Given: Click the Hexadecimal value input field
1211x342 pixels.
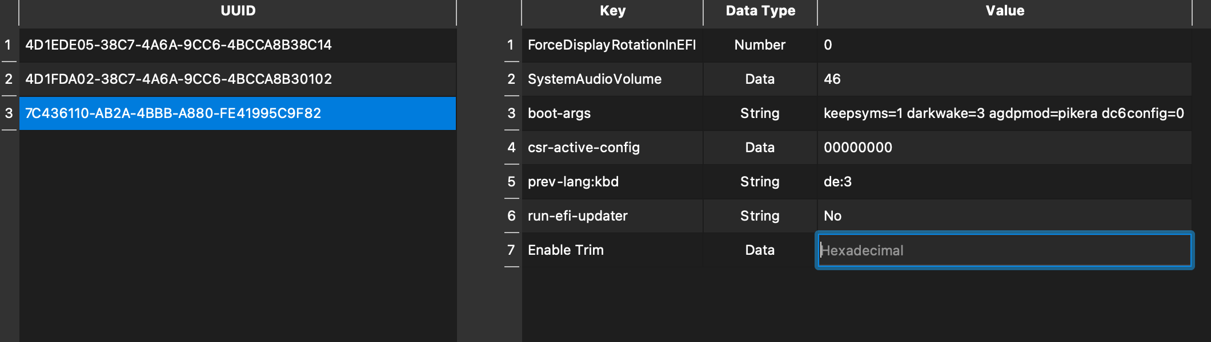Looking at the screenshot, I should 1004,250.
